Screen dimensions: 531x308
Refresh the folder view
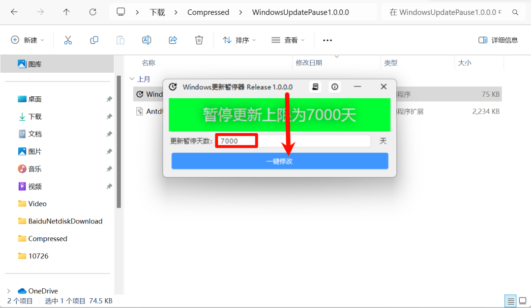pos(93,12)
